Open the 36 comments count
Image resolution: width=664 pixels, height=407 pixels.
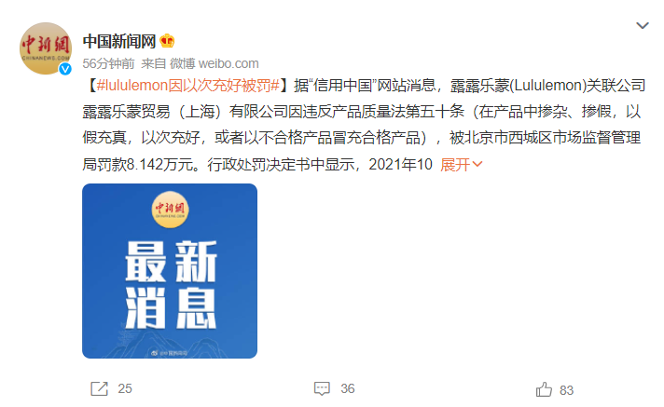pos(348,388)
